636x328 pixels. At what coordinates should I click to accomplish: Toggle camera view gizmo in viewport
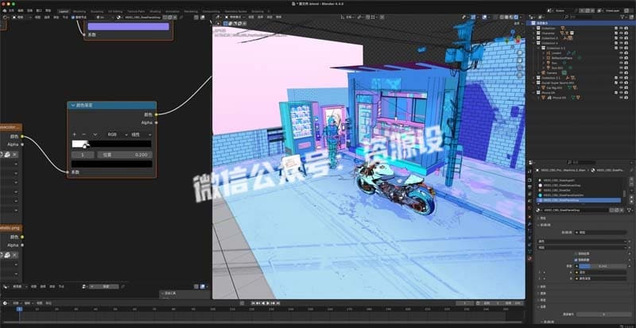pos(520,68)
